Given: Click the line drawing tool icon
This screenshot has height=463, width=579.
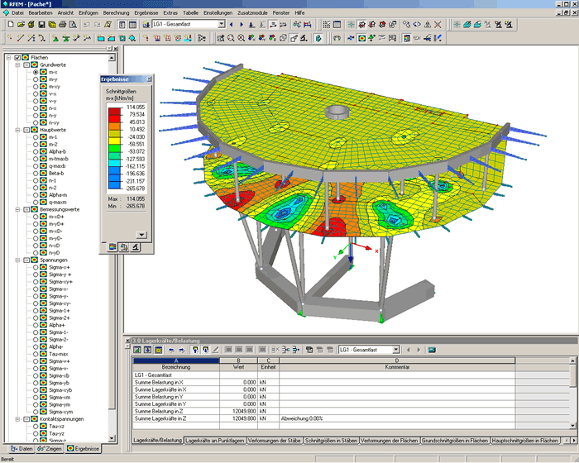Looking at the screenshot, I should (x=21, y=38).
